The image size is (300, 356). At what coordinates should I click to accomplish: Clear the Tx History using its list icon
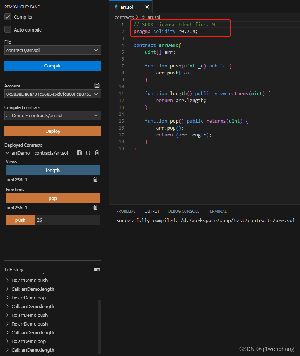coord(97,269)
